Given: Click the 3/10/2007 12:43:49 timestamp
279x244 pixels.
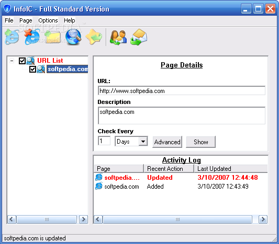Looking at the screenshot, I should pos(223,187).
